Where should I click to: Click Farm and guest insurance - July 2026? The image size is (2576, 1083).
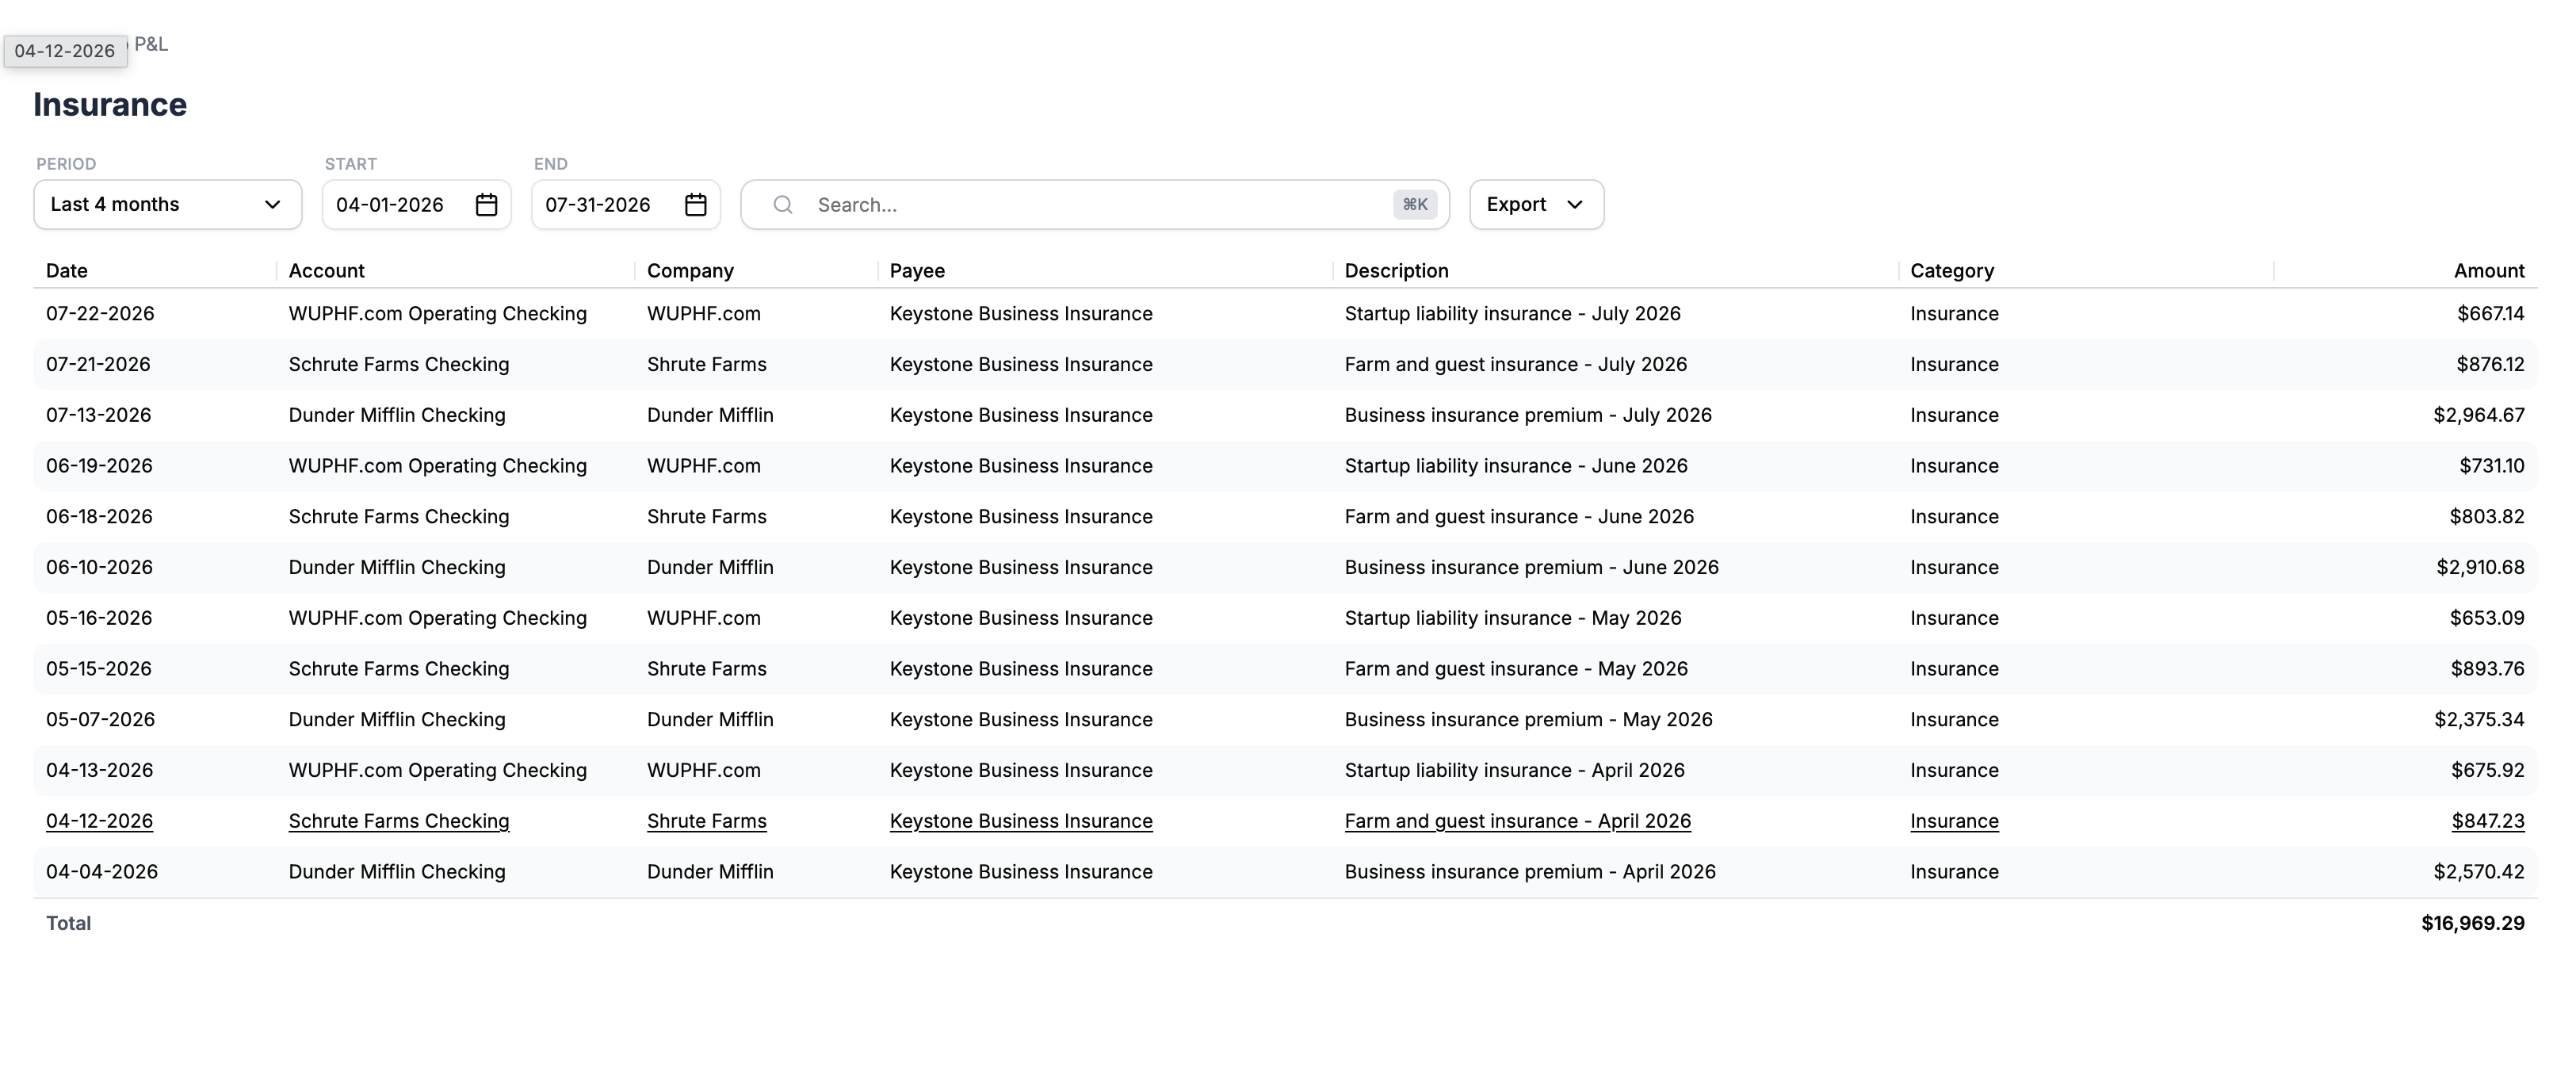(x=1516, y=365)
